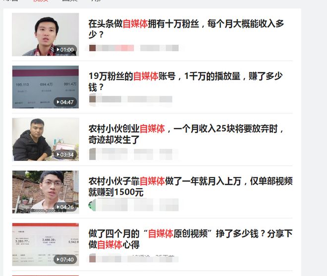Open green author avatar under 月入上万 video
327x276 pixels.
[92, 205]
